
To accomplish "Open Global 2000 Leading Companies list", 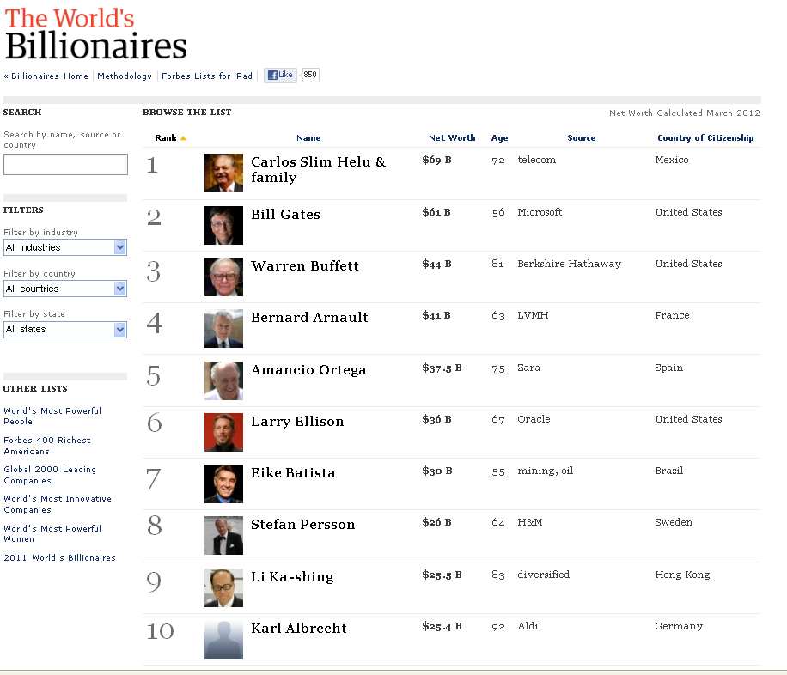I will pos(49,475).
